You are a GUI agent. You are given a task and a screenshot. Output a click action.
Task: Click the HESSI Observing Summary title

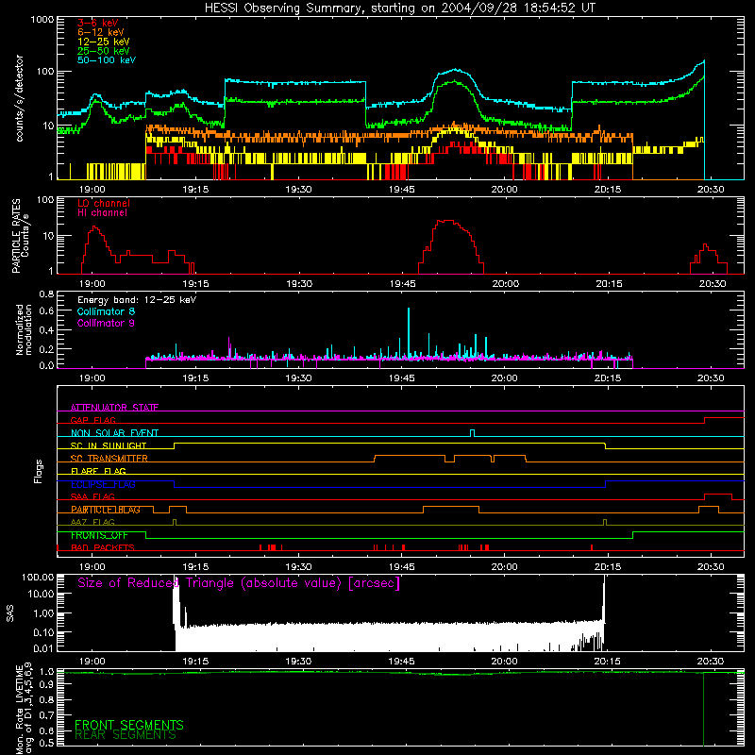pyautogui.click(x=399, y=8)
